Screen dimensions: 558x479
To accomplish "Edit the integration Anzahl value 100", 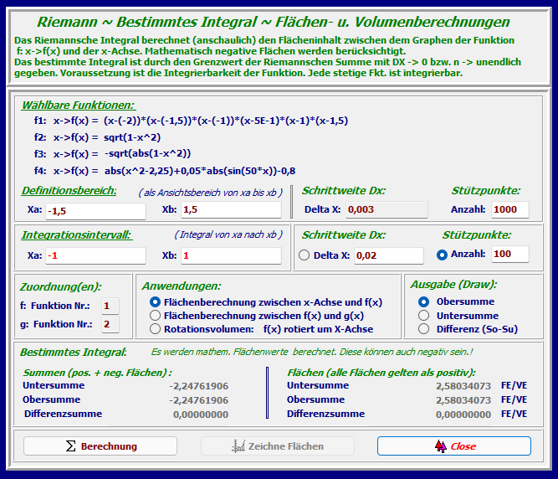I will [x=509, y=254].
